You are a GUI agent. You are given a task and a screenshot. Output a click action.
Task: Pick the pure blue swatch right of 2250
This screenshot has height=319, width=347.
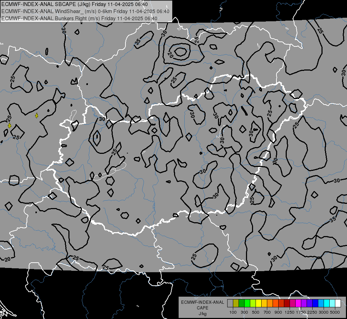[x=315, y=303]
